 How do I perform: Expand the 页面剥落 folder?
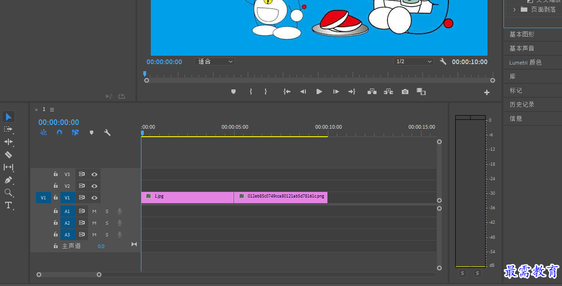(x=514, y=9)
